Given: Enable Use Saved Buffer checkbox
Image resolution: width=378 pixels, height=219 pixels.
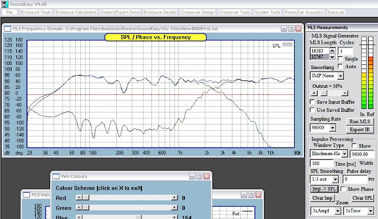Looking at the screenshot, I should click(x=312, y=109).
